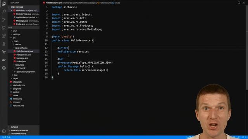Open HelloService.java in airhacks folder tree

coord(24,55)
